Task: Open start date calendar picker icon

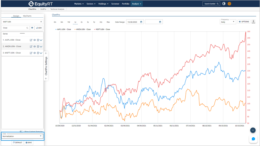Action: click(141, 22)
